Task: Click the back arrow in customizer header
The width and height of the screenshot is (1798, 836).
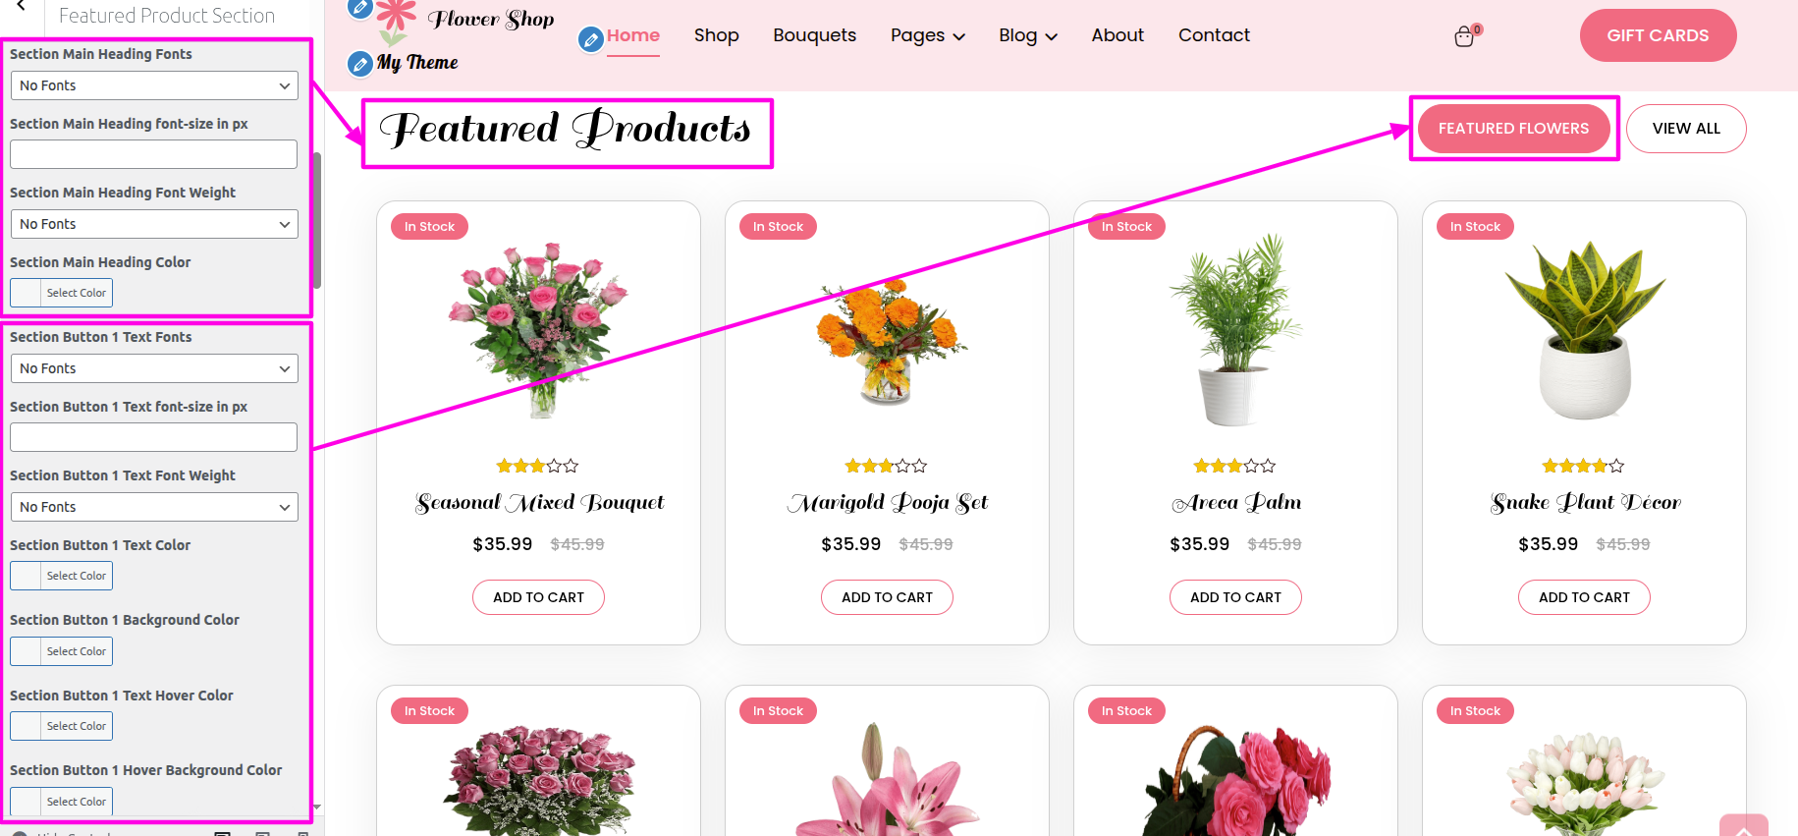Action: coord(22,6)
